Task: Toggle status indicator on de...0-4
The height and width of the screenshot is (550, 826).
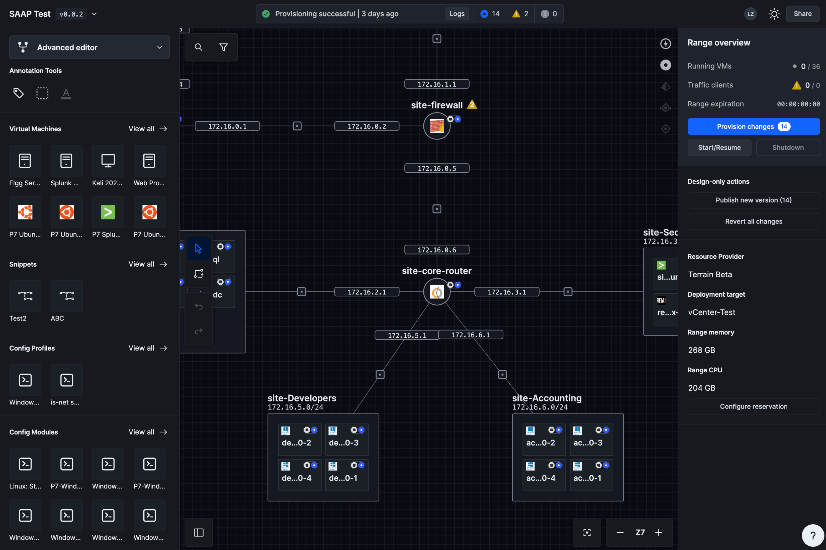Action: (310, 465)
